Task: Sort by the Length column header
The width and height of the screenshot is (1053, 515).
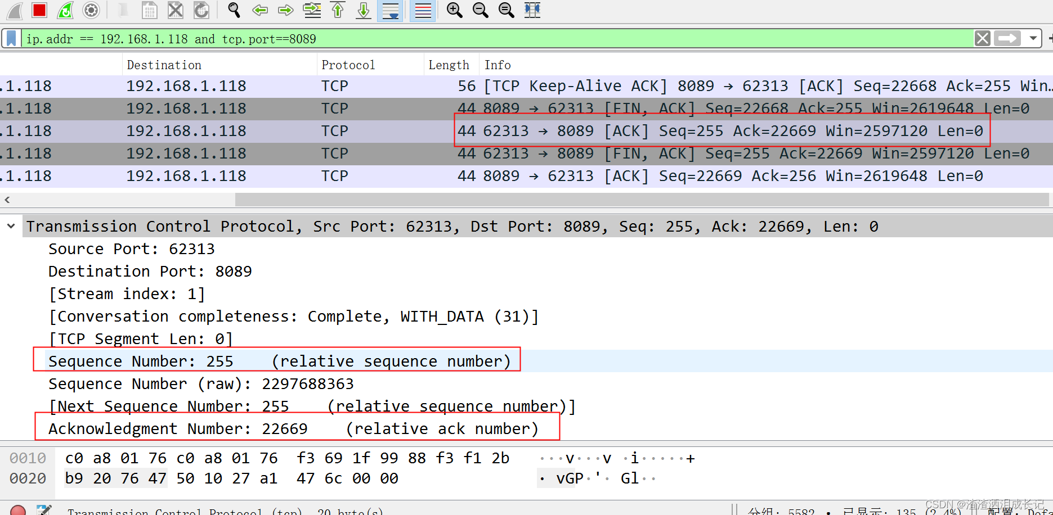Action: (451, 65)
